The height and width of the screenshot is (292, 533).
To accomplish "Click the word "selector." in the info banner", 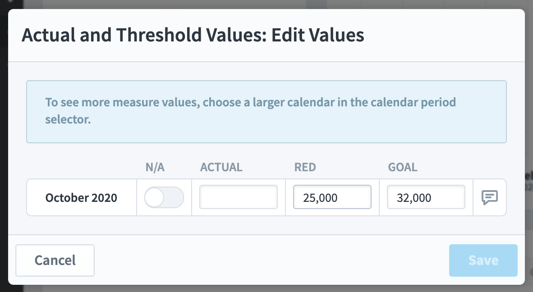I will 68,119.
